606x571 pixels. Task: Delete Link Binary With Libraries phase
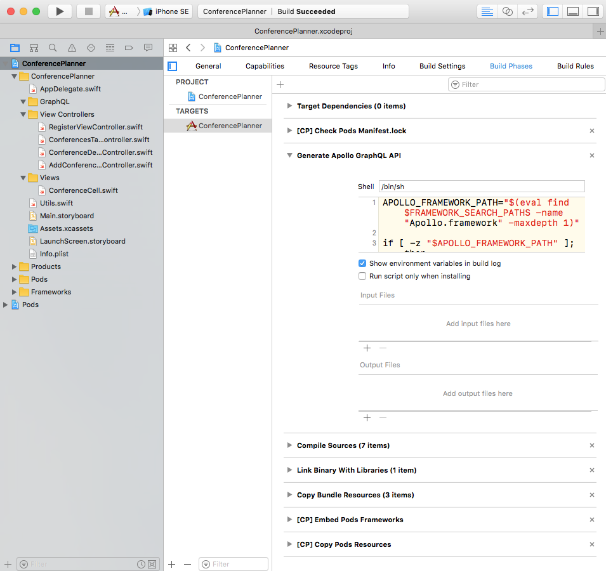point(591,471)
